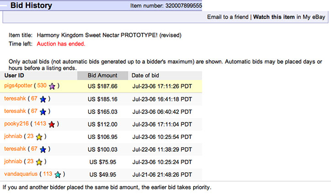Image resolution: width=331 pixels, height=195 pixels.
Task: Open vandaquarius's user profile
Action: (x=21, y=174)
